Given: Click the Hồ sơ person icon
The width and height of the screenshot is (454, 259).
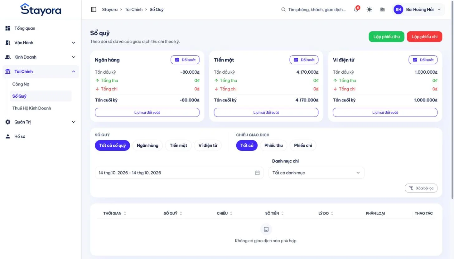Looking at the screenshot, I should pyautogui.click(x=8, y=137).
